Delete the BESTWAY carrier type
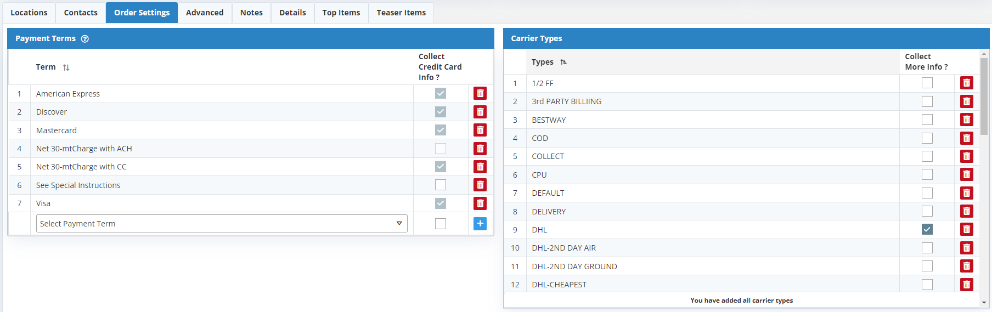The height and width of the screenshot is (312, 992). click(x=967, y=120)
